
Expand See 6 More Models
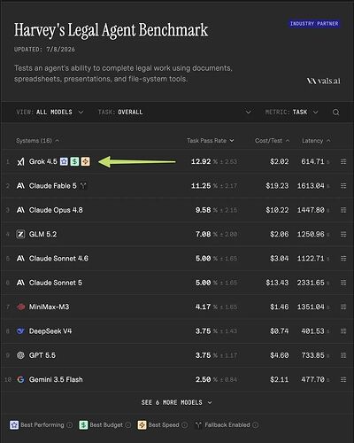click(176, 402)
